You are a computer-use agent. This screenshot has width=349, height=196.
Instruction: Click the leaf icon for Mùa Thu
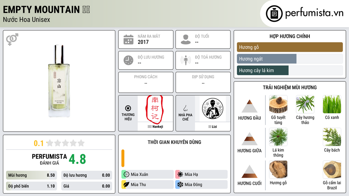(126, 184)
